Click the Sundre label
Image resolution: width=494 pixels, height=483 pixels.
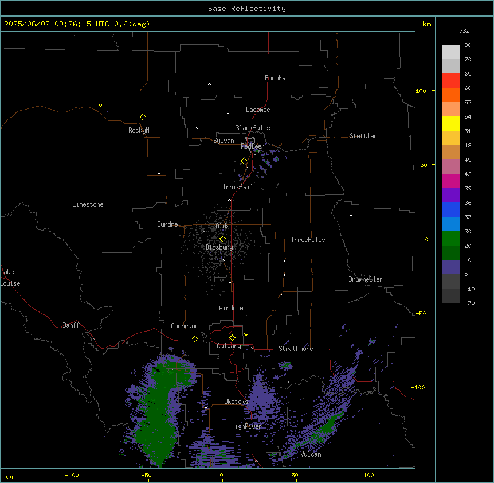pyautogui.click(x=167, y=224)
